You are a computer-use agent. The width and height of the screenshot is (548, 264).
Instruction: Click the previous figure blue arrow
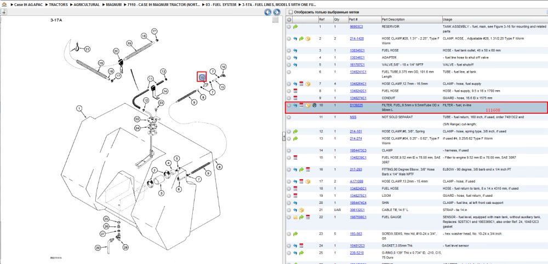(268, 13)
